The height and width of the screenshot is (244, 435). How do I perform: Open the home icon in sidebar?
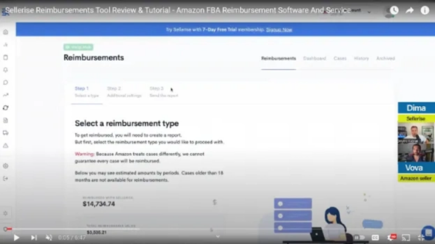(6, 32)
